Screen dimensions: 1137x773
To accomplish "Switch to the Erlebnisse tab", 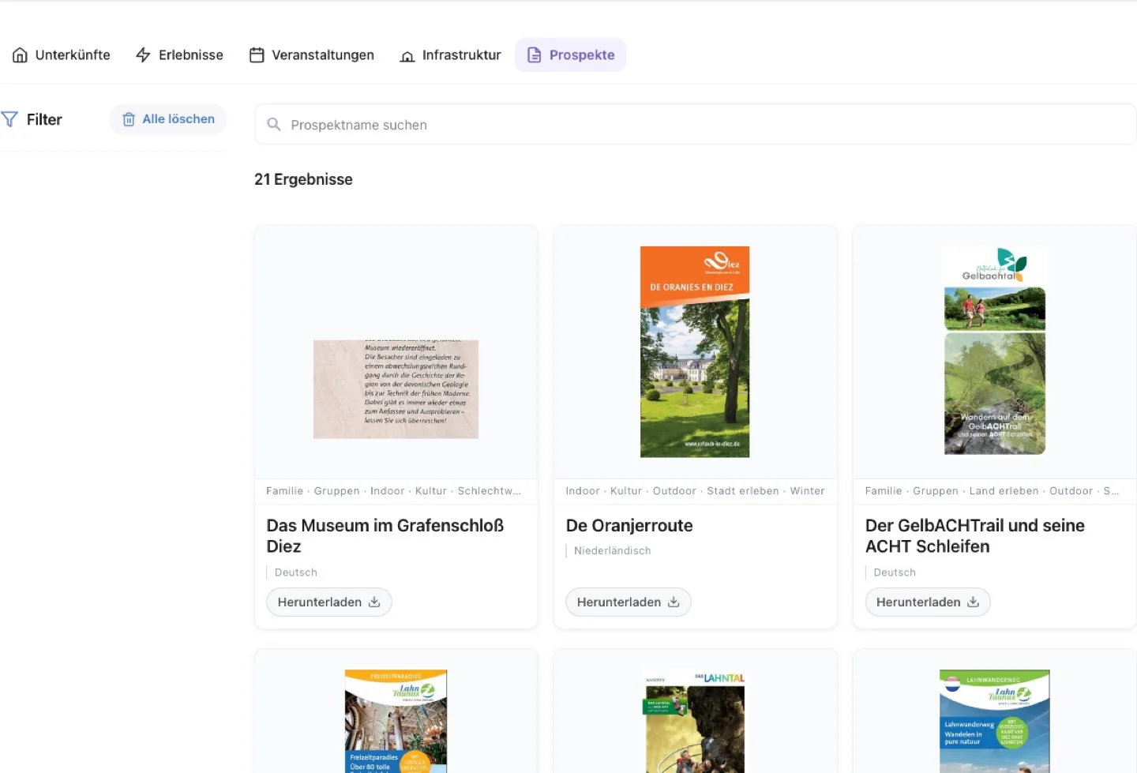I will tap(179, 55).
